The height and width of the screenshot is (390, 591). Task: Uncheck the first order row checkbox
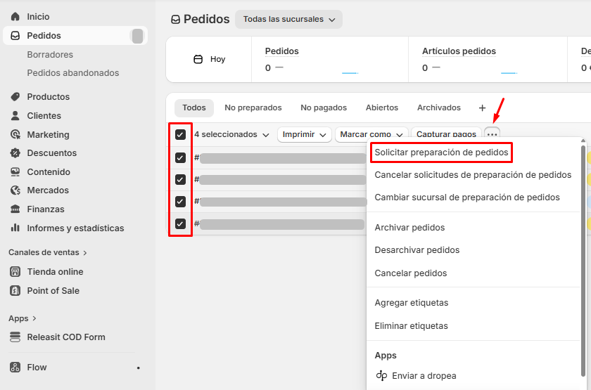click(x=180, y=157)
